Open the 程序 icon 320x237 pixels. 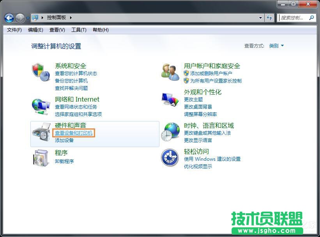[41, 158]
